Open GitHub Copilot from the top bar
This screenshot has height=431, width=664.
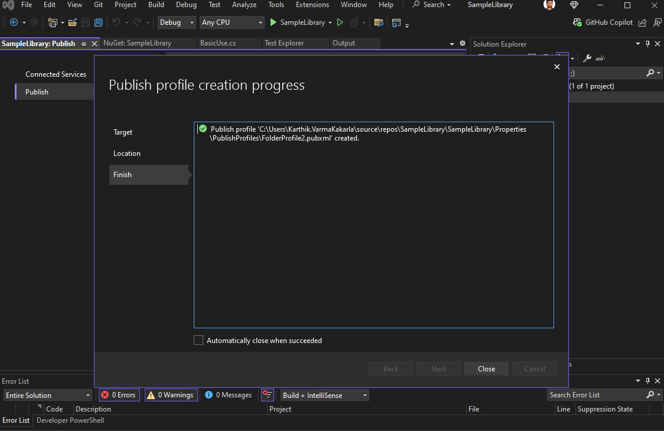[x=603, y=22]
